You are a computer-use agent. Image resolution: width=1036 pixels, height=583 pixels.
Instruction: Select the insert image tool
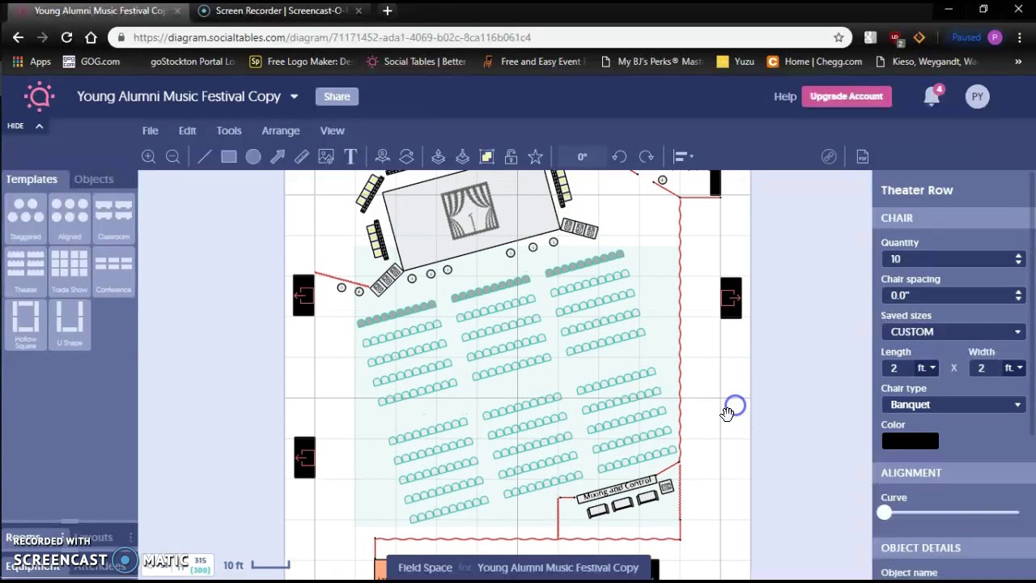[x=326, y=156]
